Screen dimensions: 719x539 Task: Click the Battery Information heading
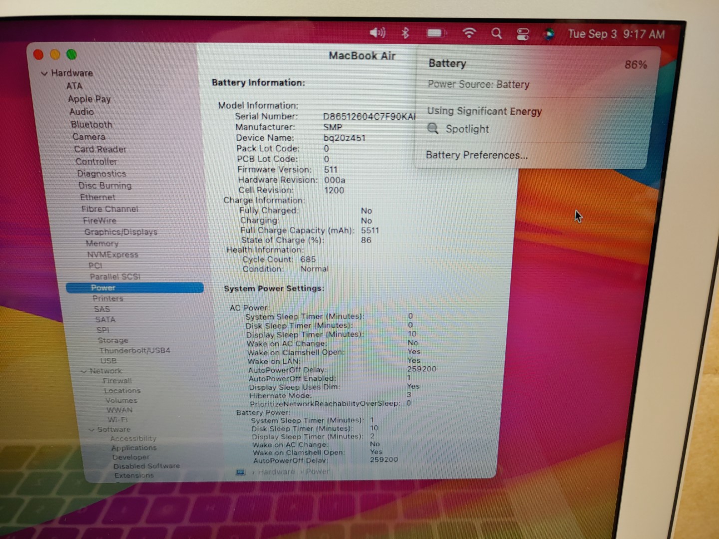point(258,82)
